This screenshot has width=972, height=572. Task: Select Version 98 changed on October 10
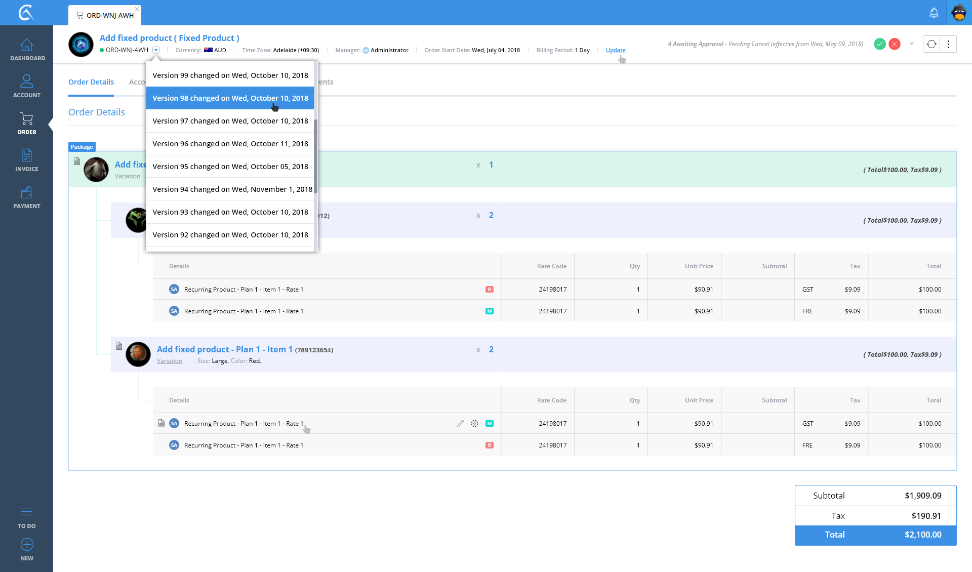click(x=230, y=98)
